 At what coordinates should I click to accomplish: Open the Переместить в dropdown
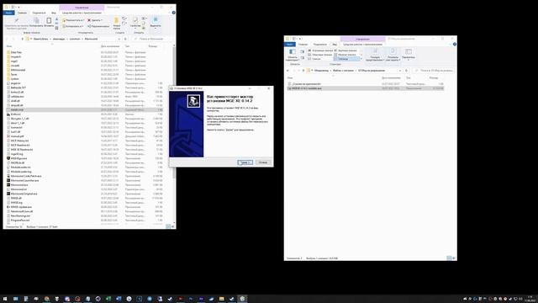(73, 20)
